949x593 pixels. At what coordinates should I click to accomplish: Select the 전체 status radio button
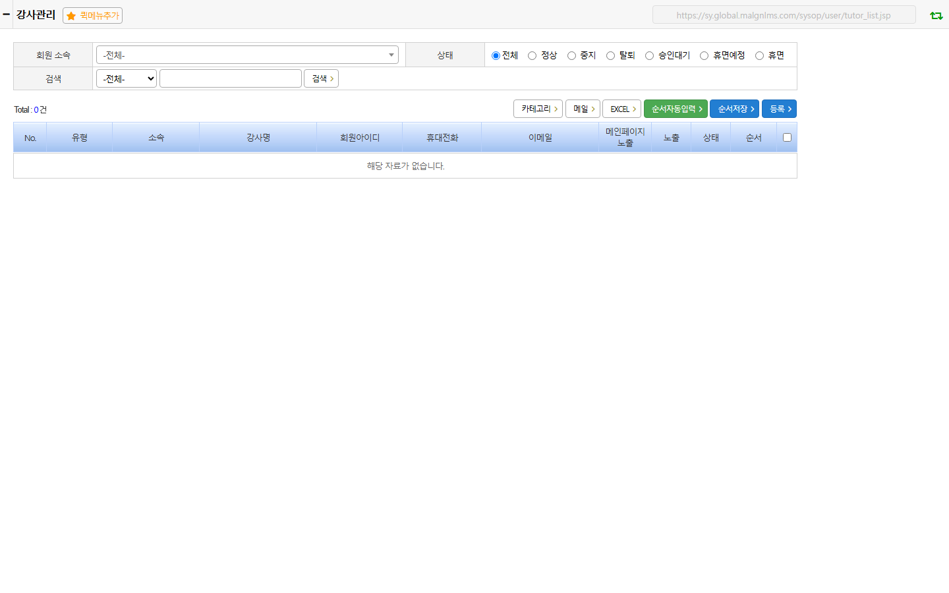coord(496,55)
